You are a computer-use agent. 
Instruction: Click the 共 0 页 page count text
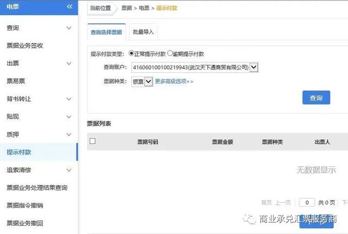point(327,202)
